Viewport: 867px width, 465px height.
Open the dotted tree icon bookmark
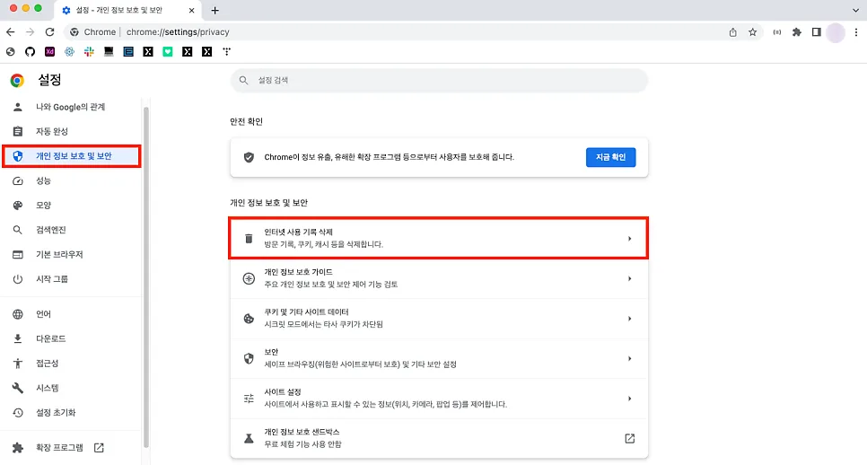(x=227, y=51)
